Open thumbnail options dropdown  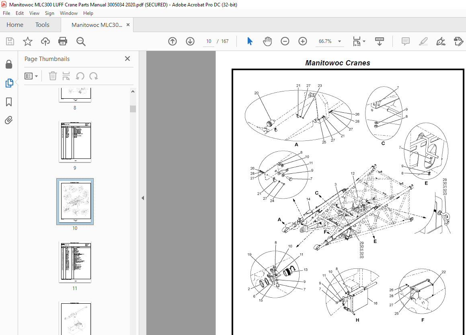click(x=31, y=76)
